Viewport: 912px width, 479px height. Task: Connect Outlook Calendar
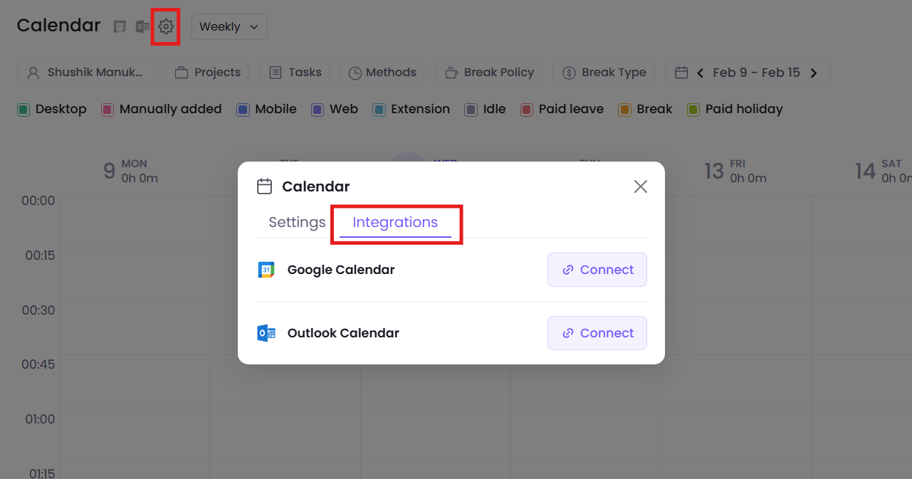pyautogui.click(x=597, y=333)
